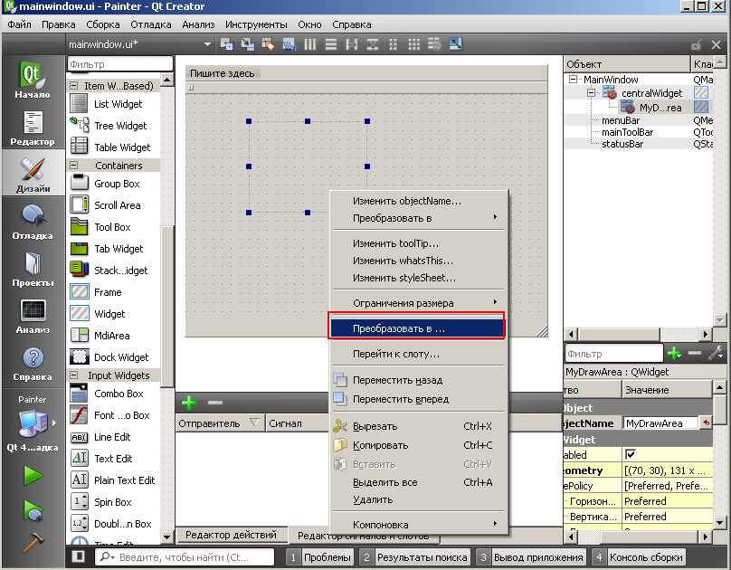Switch to Редактор действий tab
The height and width of the screenshot is (570, 731).
click(231, 535)
